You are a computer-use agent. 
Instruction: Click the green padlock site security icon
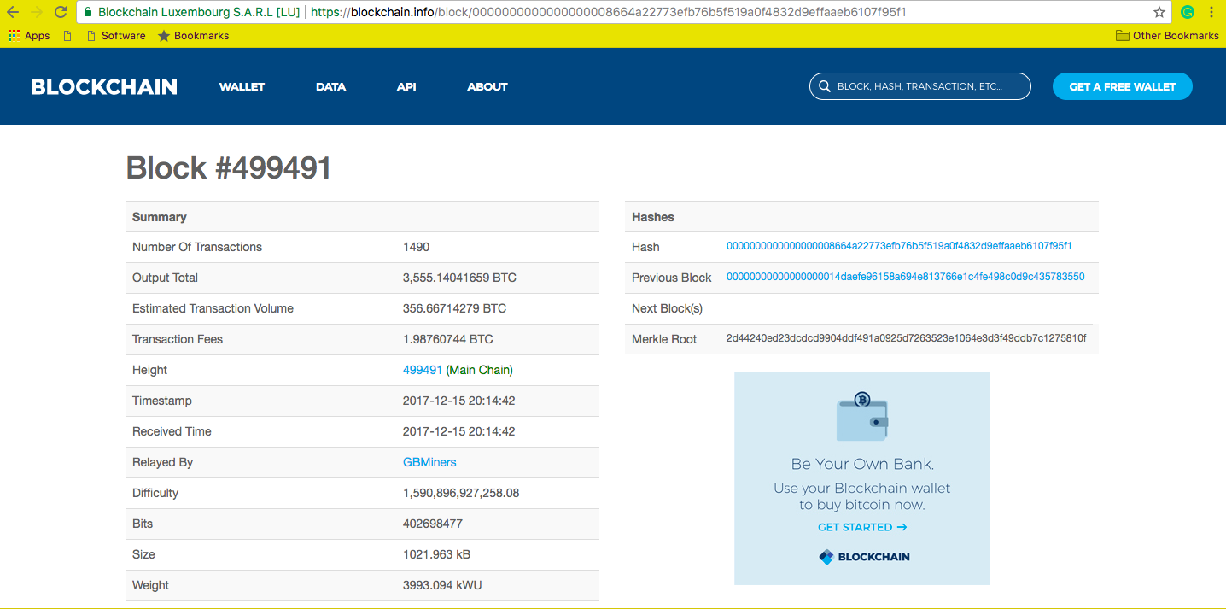(87, 12)
